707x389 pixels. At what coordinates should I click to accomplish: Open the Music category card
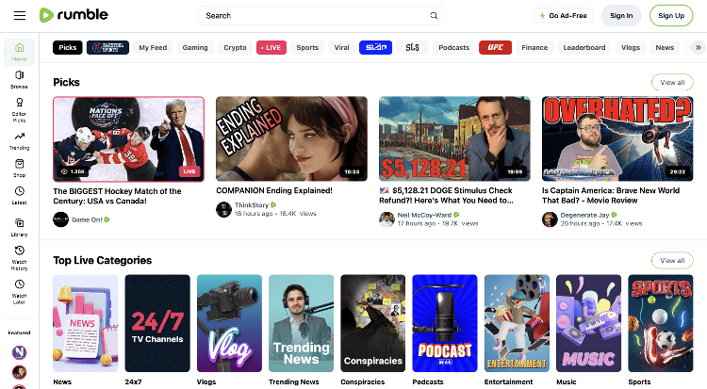tap(588, 323)
